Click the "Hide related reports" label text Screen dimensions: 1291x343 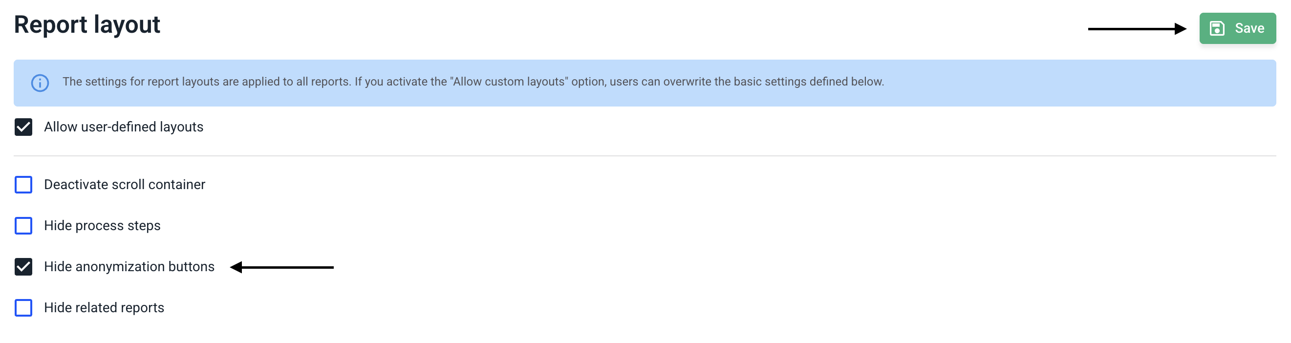(104, 308)
